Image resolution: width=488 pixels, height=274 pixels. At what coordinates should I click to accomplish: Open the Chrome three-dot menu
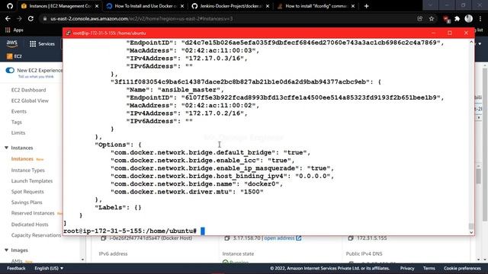click(x=480, y=18)
